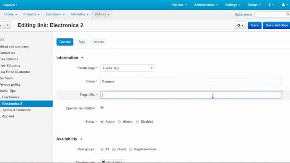Switch to the General tab
This screenshot has height=163, width=290.
65,42
